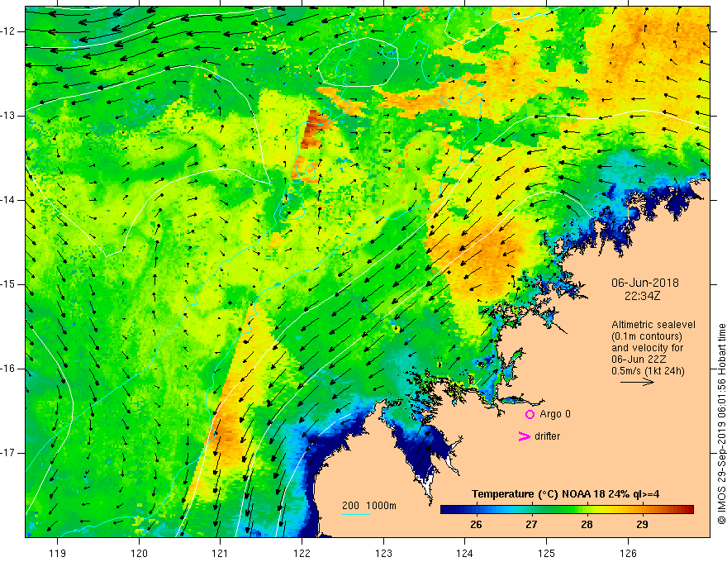This screenshot has width=727, height=562.
Task: Click the temperature color bar at 29
Action: click(642, 509)
